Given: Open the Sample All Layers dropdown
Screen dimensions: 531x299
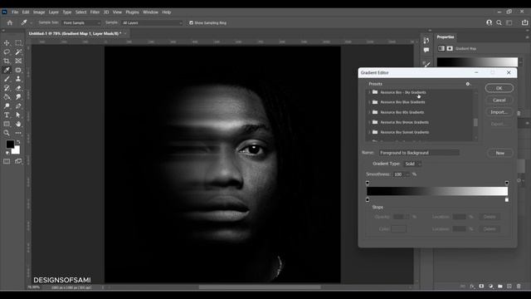Looking at the screenshot, I should point(152,22).
